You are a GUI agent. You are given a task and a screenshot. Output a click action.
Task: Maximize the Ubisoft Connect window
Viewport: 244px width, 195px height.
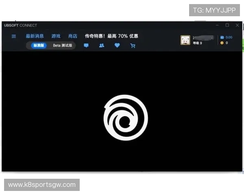(227, 25)
